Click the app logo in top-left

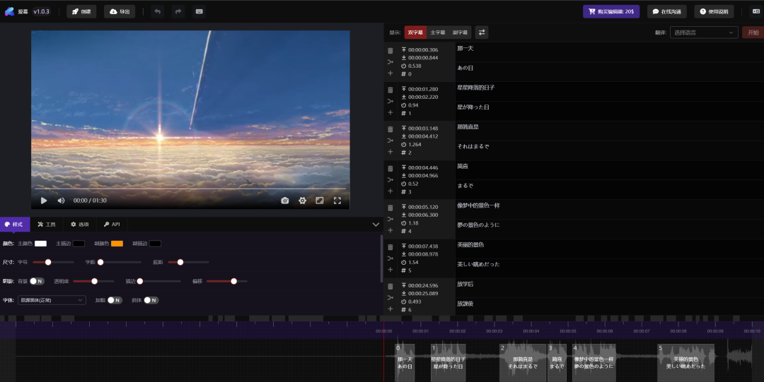click(x=9, y=12)
